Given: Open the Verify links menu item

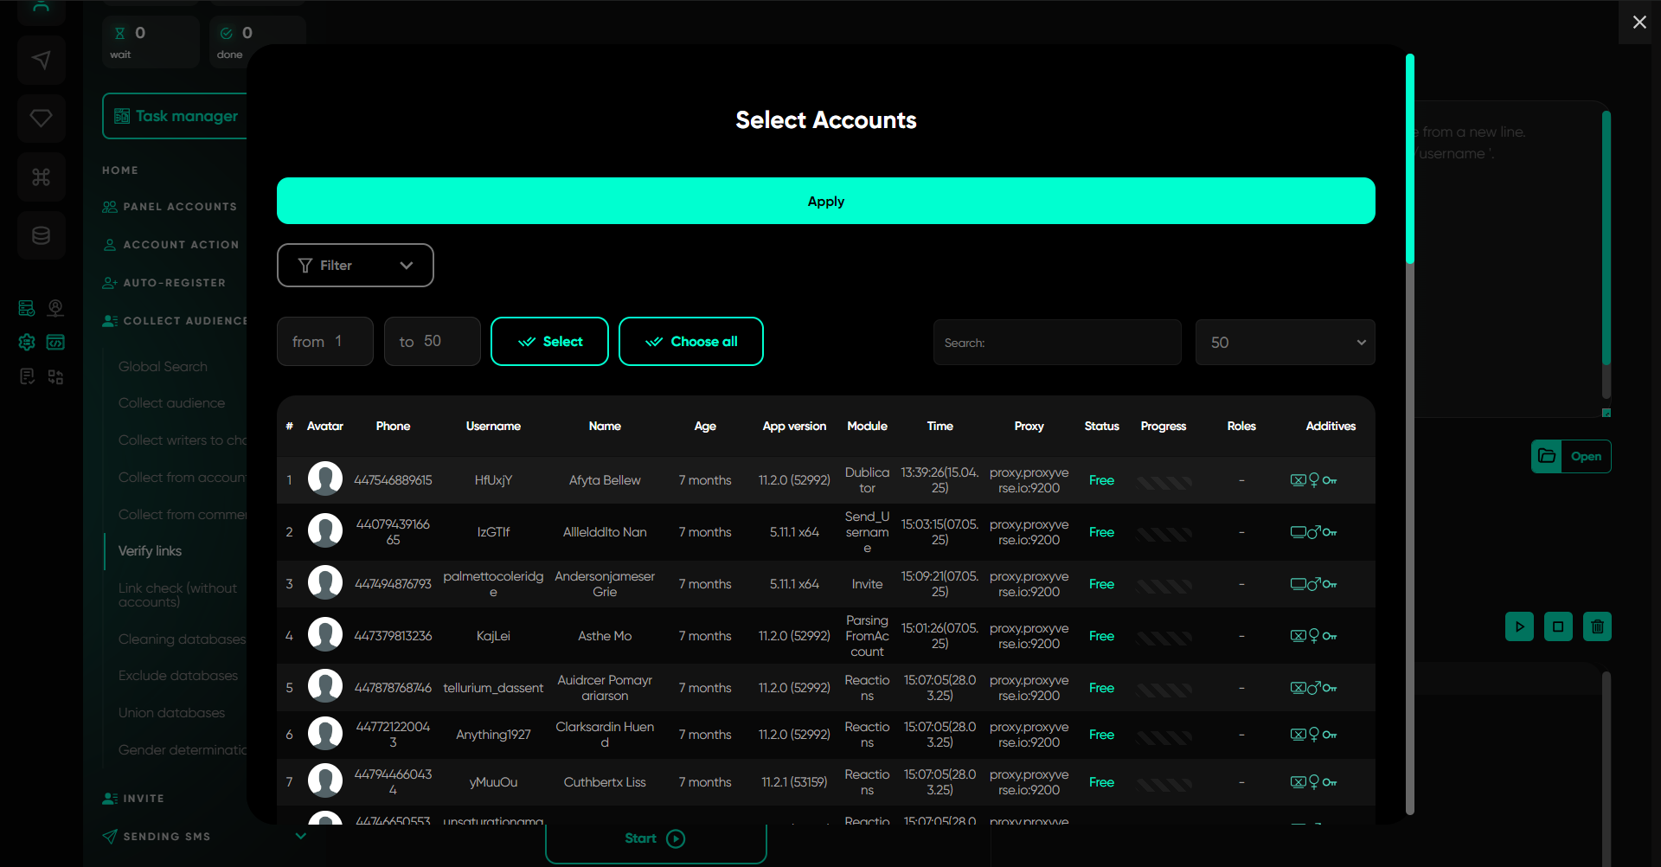Looking at the screenshot, I should pos(150,551).
